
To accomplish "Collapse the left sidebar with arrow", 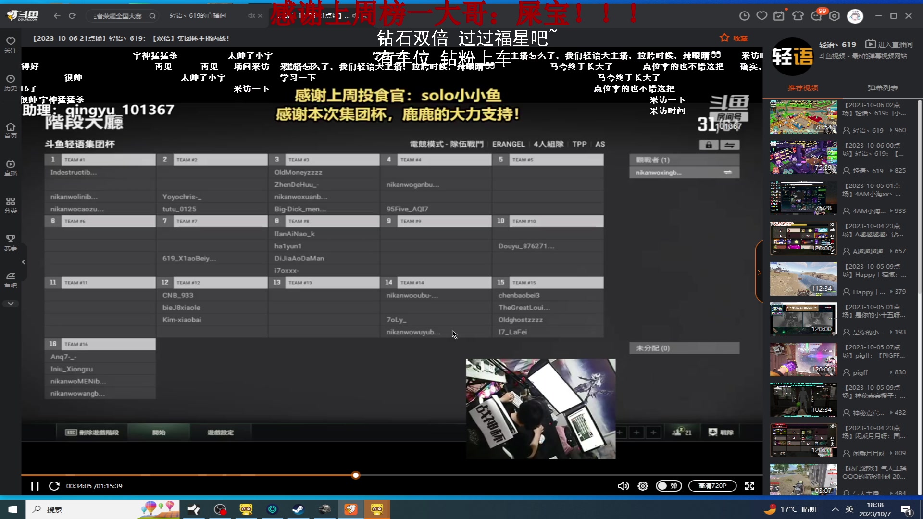I will (x=24, y=262).
